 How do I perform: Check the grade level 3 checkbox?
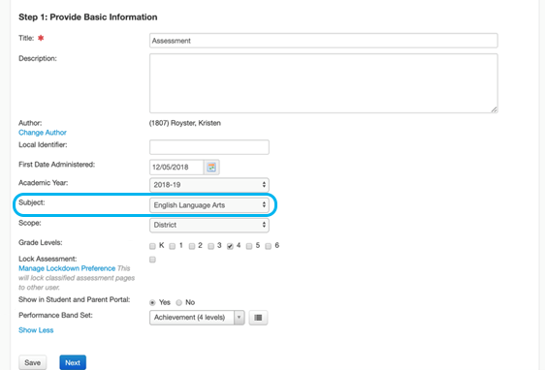tap(210, 246)
